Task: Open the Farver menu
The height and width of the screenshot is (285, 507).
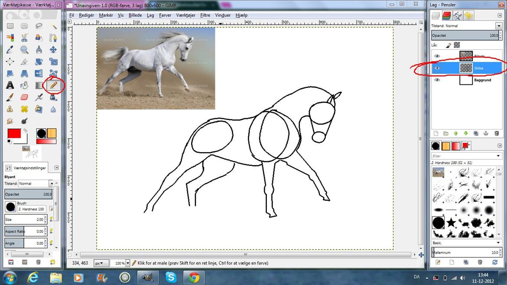Action: 165,15
